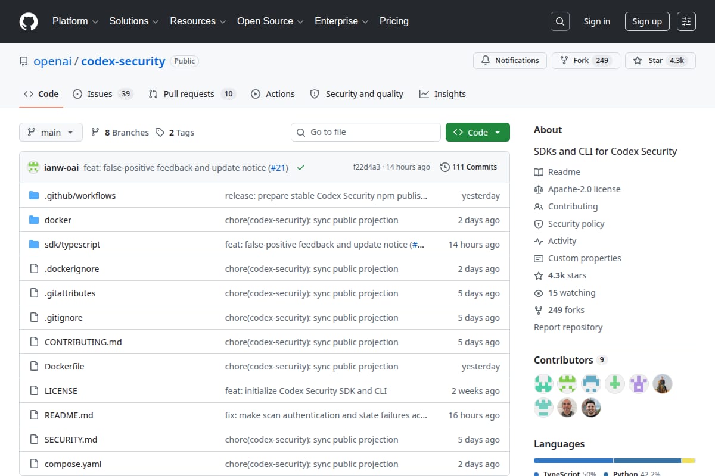Screen dimensions: 715x476
Task: View the 8 Branches link
Action: pos(120,133)
